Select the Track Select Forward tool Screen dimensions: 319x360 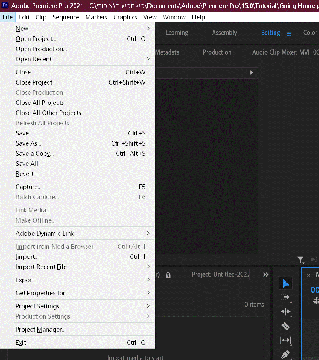tap(285, 297)
